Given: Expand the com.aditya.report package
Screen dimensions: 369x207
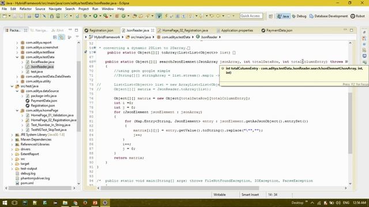Looking at the screenshot, I should coord(17,43).
